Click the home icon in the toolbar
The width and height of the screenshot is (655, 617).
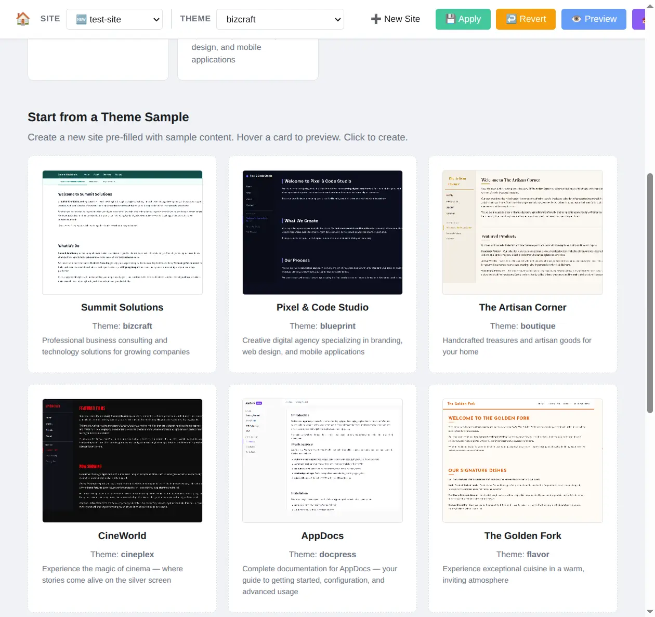(x=23, y=18)
